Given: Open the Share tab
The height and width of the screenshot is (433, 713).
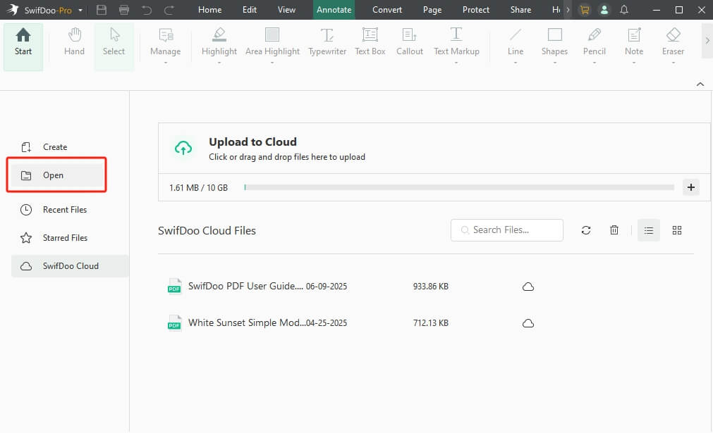Looking at the screenshot, I should [x=520, y=10].
